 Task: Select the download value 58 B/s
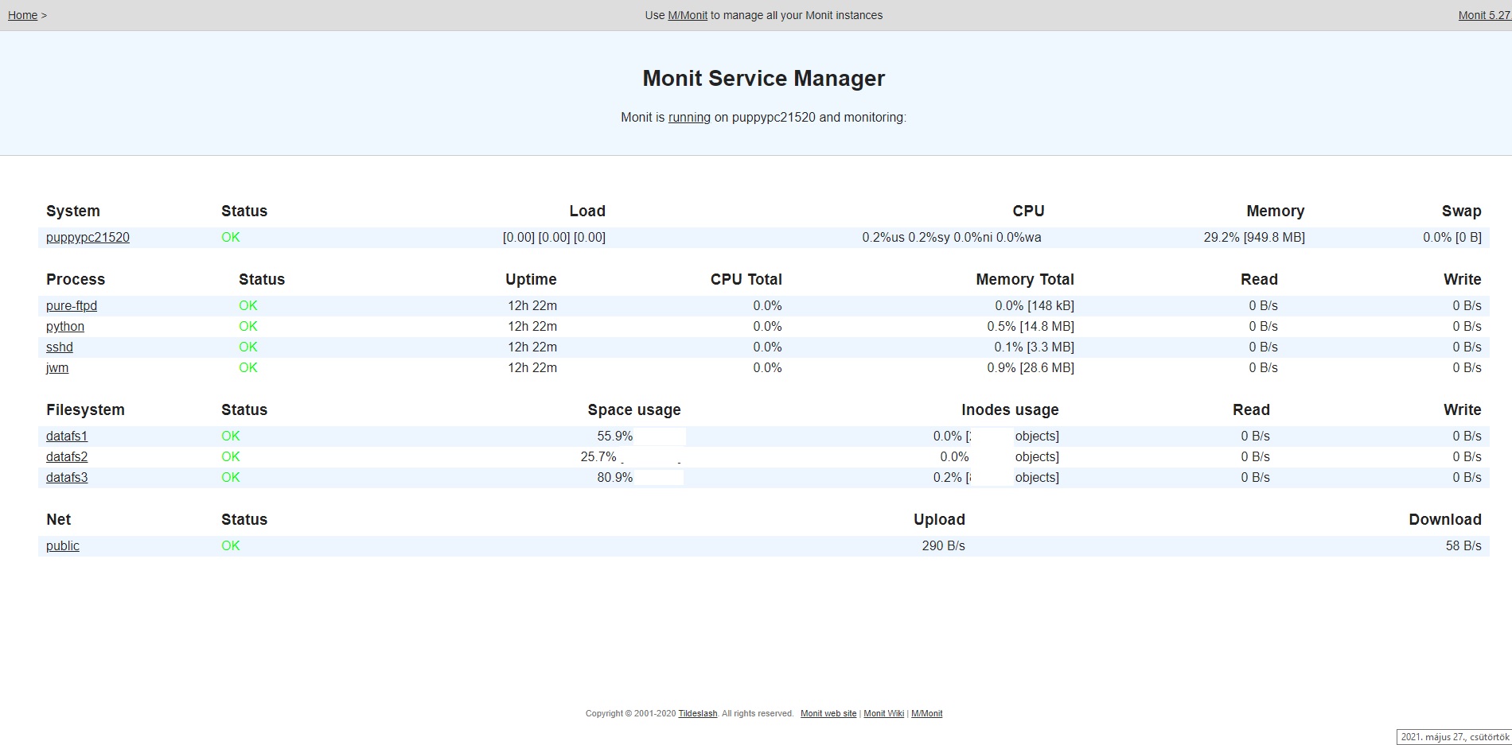(1463, 545)
